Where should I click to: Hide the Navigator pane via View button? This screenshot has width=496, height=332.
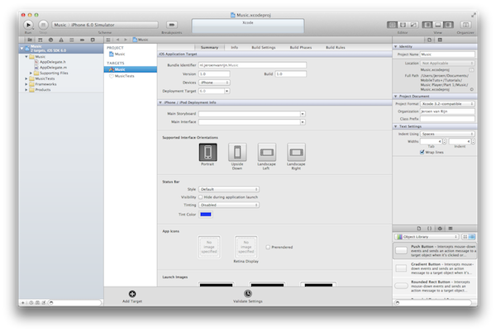[x=427, y=25]
